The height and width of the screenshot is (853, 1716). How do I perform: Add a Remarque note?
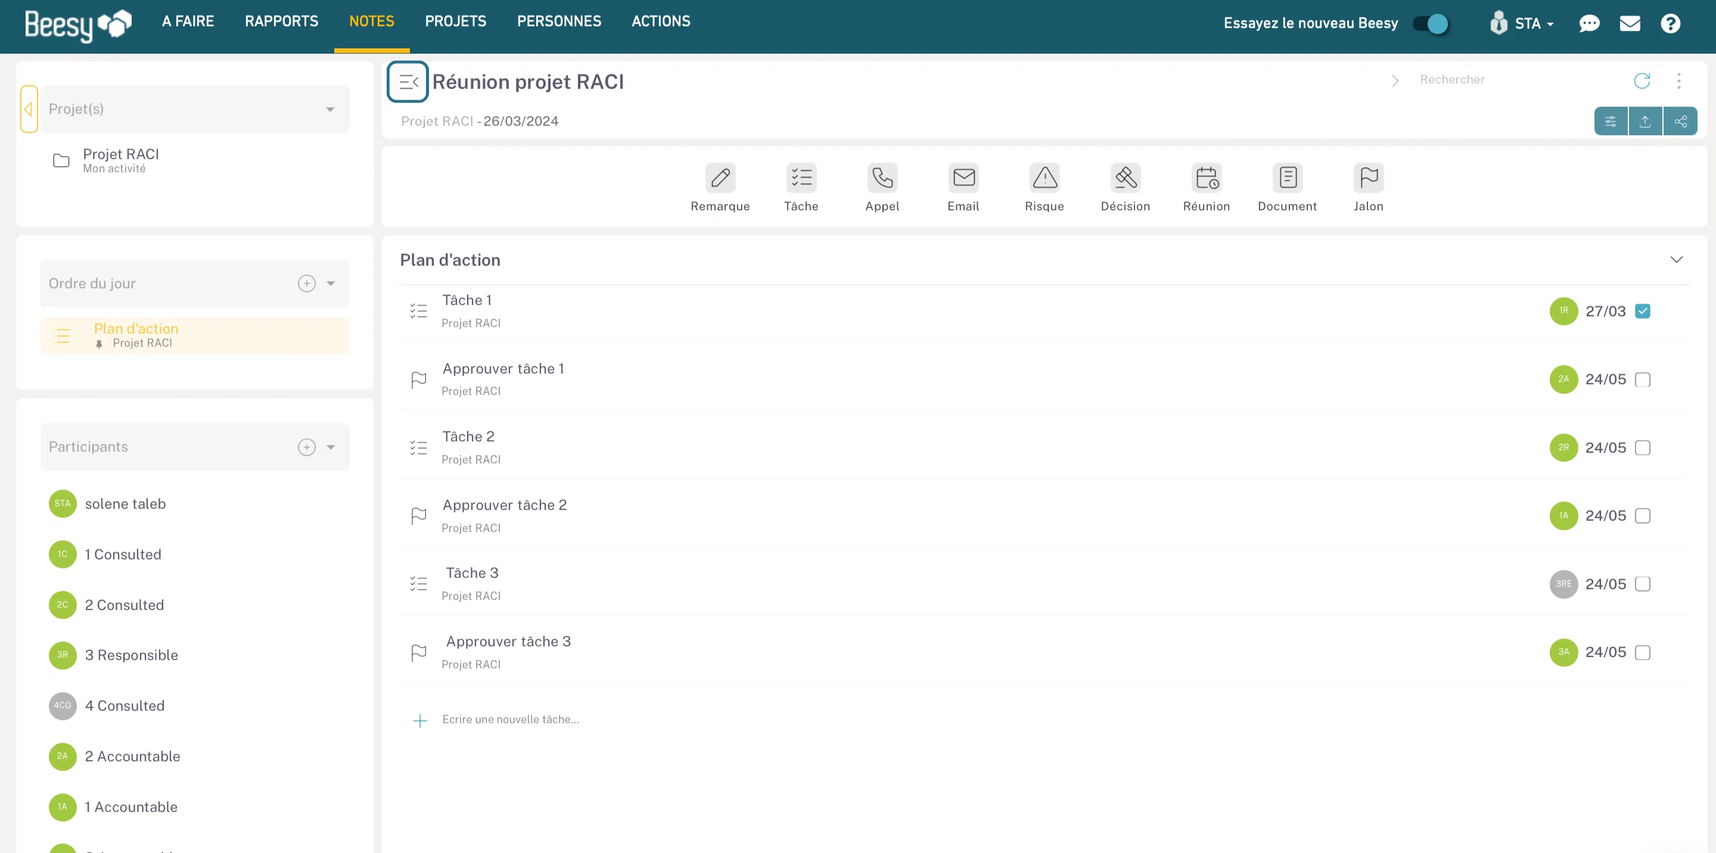point(720,188)
